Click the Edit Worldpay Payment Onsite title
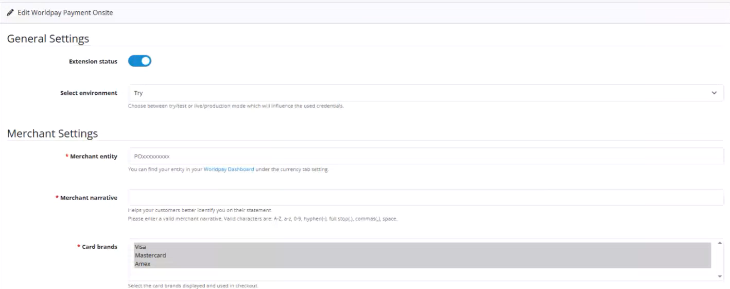 (65, 12)
